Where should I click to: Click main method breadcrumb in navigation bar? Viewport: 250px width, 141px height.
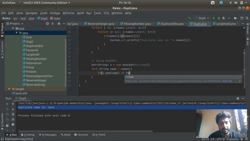[55, 18]
